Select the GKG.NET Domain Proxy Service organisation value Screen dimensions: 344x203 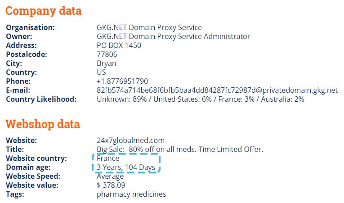point(149,27)
